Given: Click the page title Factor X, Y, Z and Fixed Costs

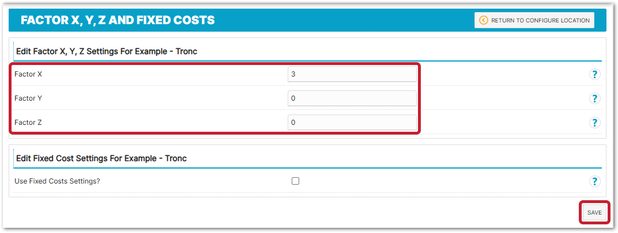Looking at the screenshot, I should click(118, 20).
